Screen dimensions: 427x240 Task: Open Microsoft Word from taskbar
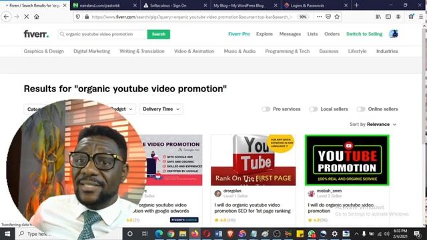[x=218, y=234]
